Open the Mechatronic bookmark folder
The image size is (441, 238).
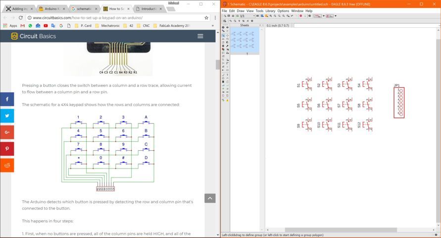coord(108,26)
